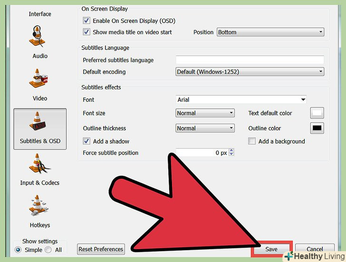
Task: Enable Add a background checkbox
Action: [x=252, y=141]
